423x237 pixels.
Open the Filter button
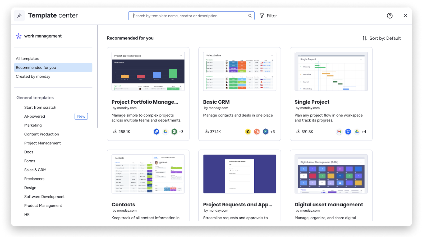tap(268, 16)
